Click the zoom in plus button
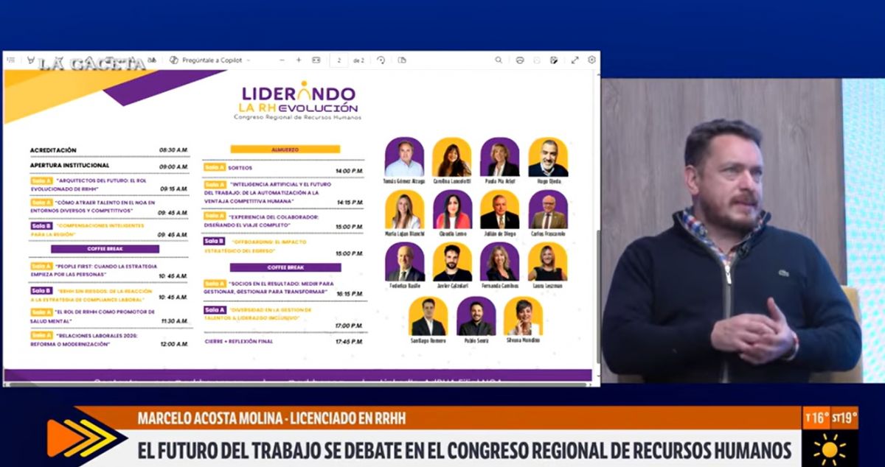Viewport: 885px width, 467px height. [x=299, y=60]
